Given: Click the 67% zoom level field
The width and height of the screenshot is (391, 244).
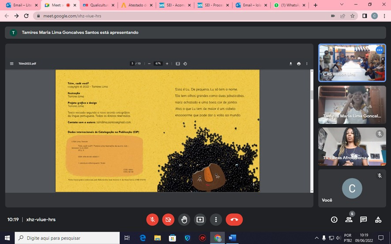Looking at the screenshot, I should 158,63.
